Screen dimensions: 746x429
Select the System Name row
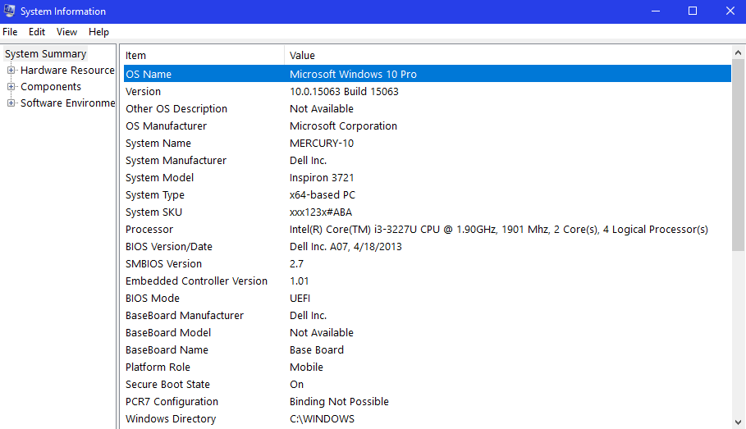(428, 144)
